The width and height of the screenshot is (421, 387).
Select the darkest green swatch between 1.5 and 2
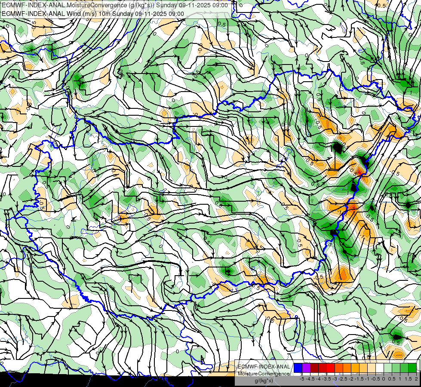(x=412, y=368)
